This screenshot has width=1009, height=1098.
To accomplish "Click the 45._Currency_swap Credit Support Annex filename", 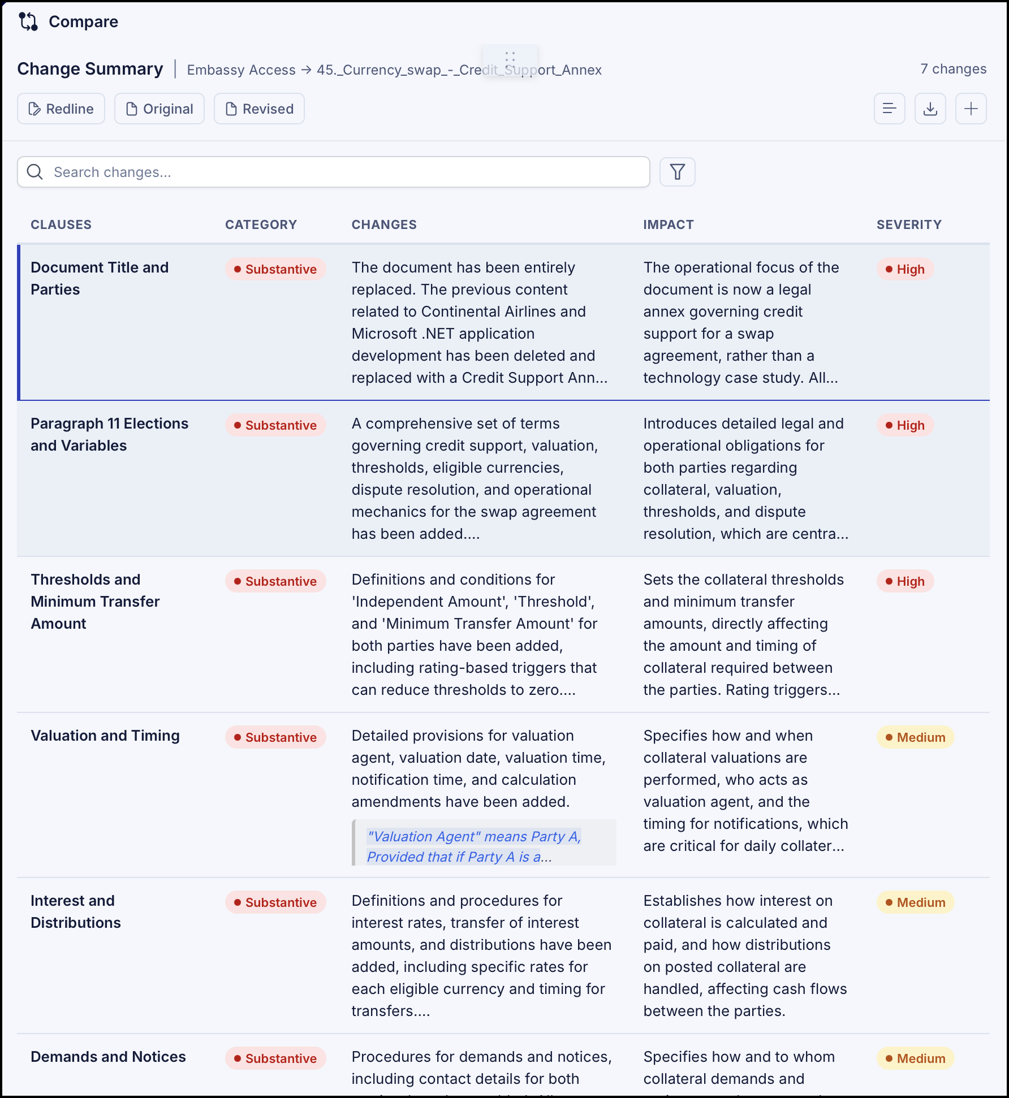I will (x=459, y=70).
